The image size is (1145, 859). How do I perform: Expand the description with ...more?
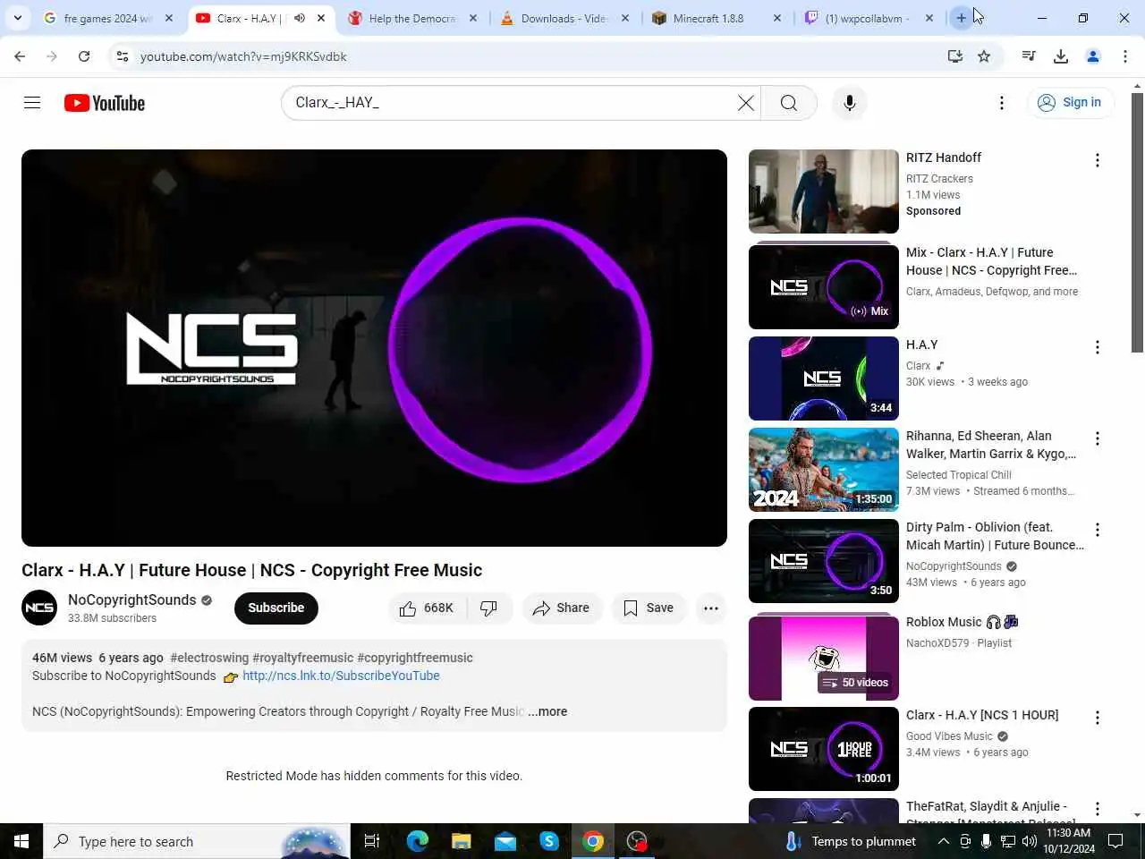(x=547, y=711)
